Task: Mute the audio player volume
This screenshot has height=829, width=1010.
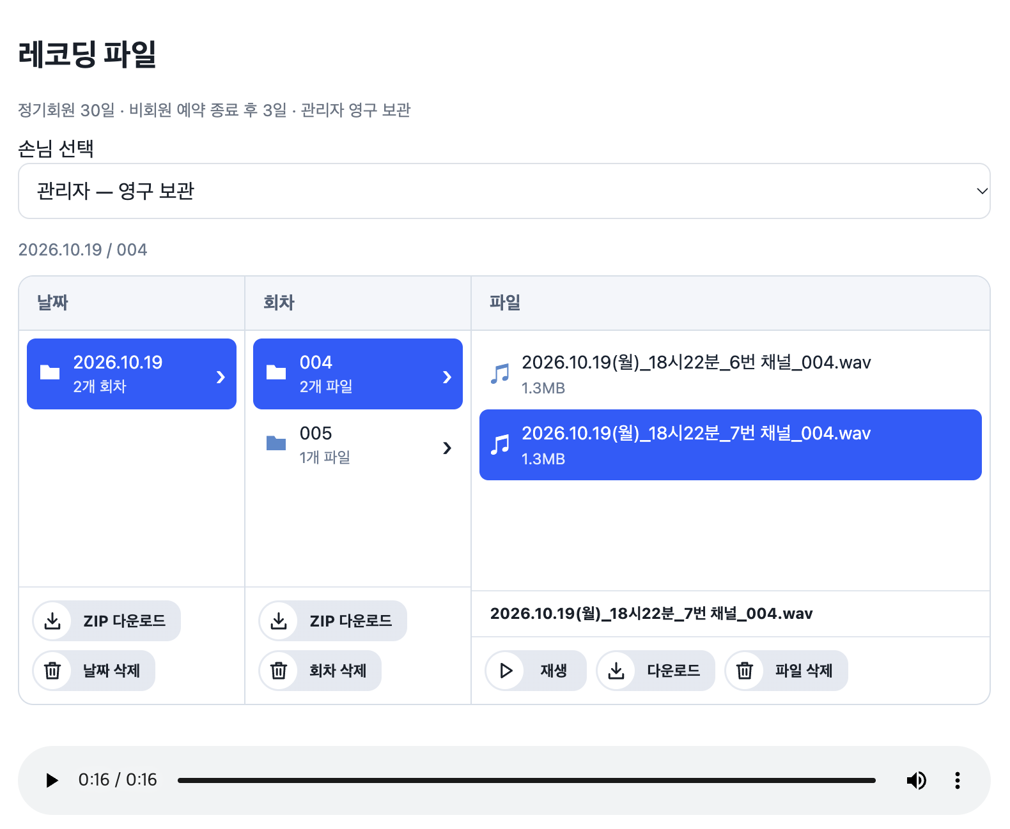Action: (x=916, y=780)
